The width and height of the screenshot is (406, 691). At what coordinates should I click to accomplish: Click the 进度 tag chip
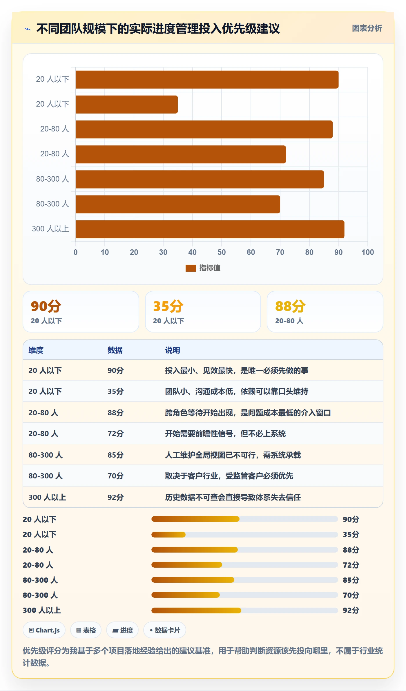[122, 630]
